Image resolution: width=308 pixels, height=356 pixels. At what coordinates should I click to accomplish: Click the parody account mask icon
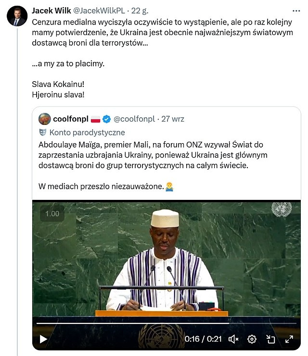(x=42, y=133)
